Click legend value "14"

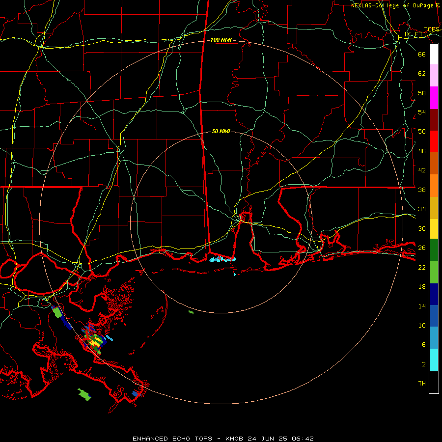(x=422, y=306)
